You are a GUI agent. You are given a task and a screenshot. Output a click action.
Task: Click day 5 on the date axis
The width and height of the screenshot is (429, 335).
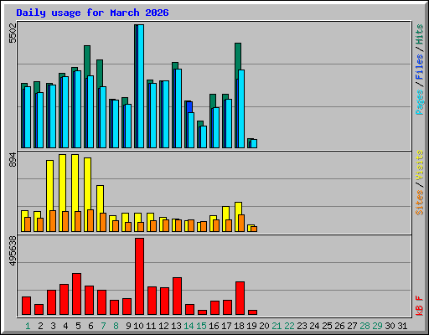click(x=78, y=326)
